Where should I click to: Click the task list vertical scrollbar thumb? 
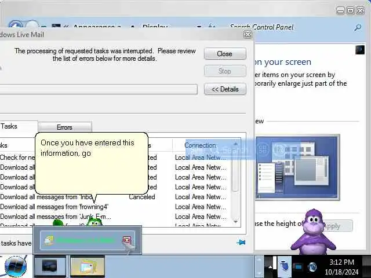point(235,169)
